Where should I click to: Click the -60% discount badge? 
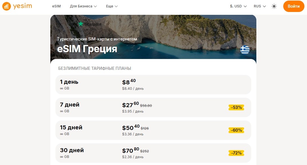tap(236, 130)
